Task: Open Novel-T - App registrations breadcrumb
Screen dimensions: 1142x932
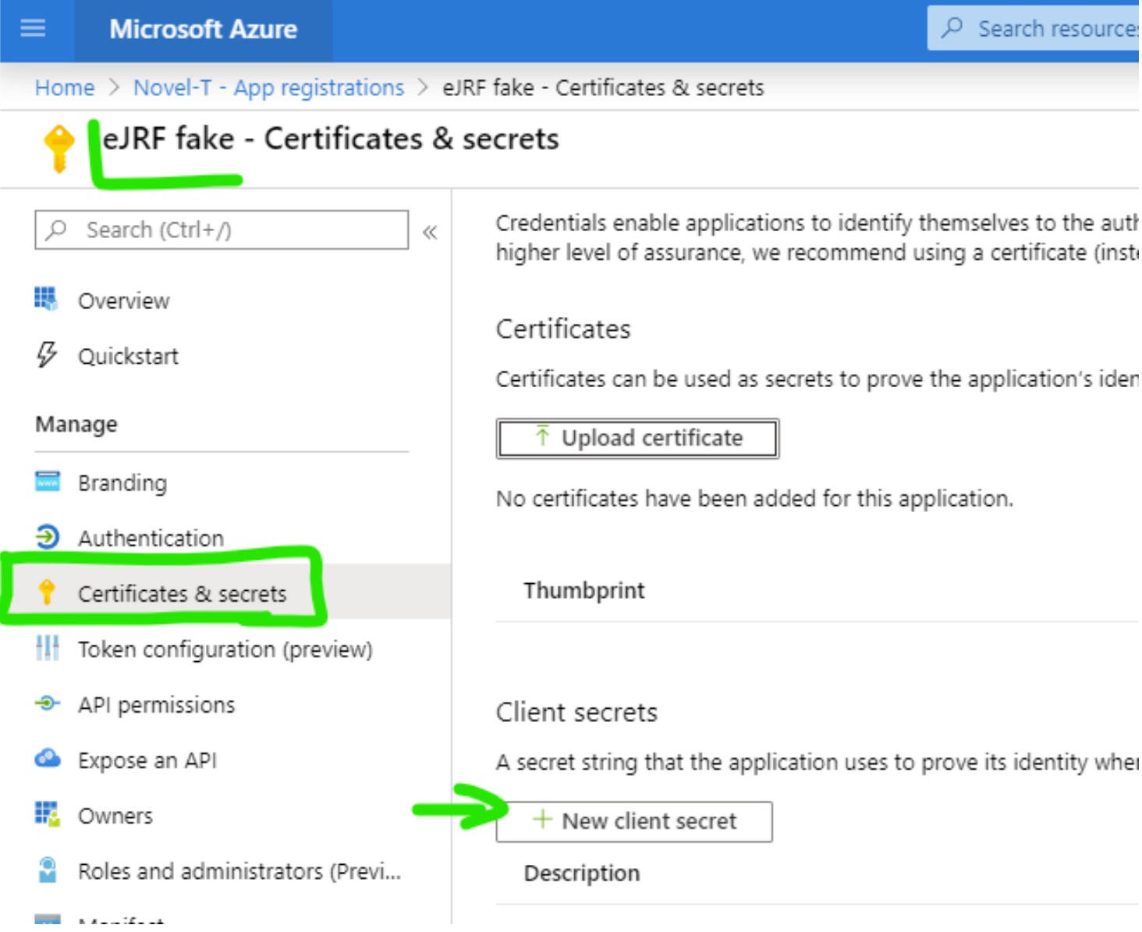Action: point(269,87)
